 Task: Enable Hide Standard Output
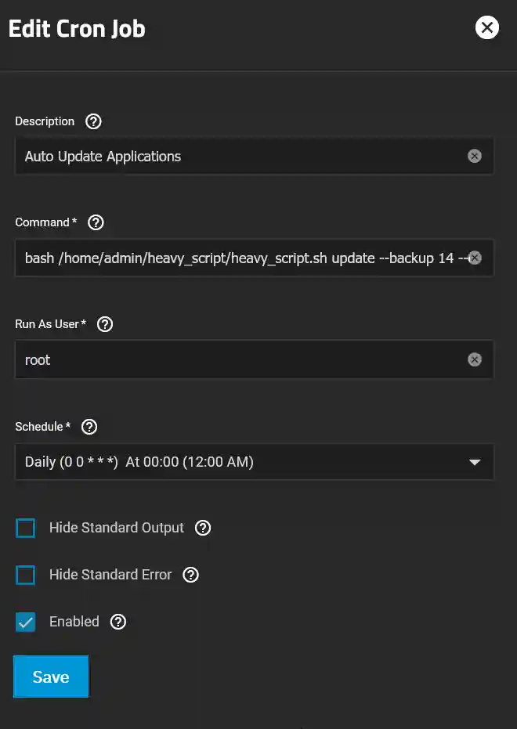[x=25, y=528]
